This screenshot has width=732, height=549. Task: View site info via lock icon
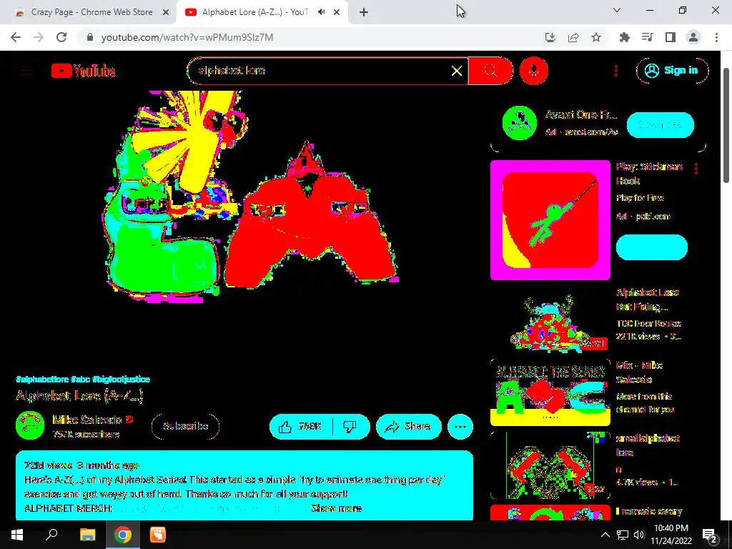[90, 37]
